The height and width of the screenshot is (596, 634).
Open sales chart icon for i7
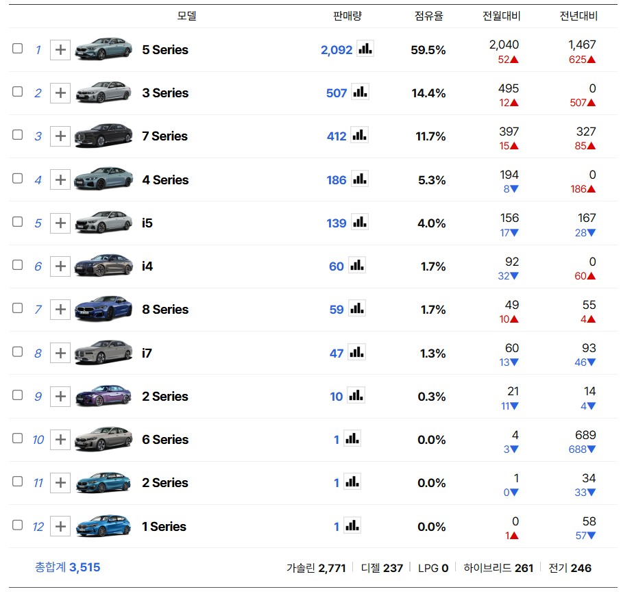(x=356, y=352)
